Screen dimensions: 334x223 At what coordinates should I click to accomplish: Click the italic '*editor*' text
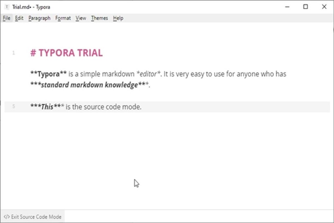[148, 74]
